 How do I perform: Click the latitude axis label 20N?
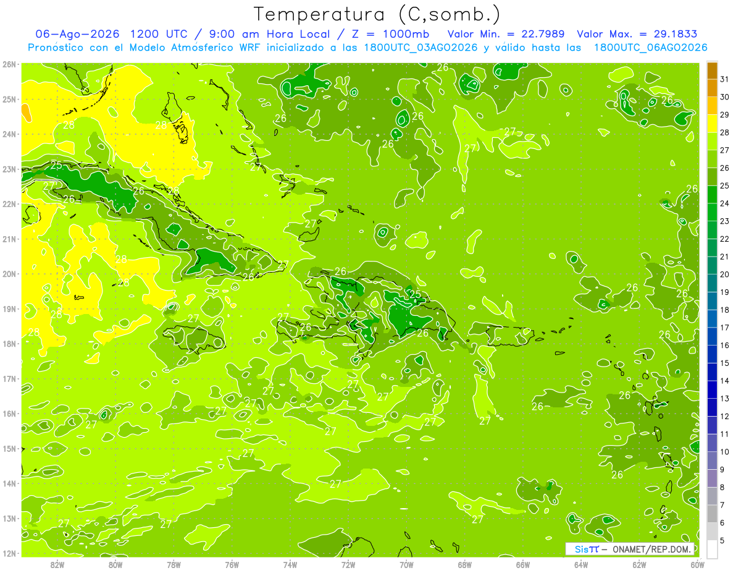9,274
